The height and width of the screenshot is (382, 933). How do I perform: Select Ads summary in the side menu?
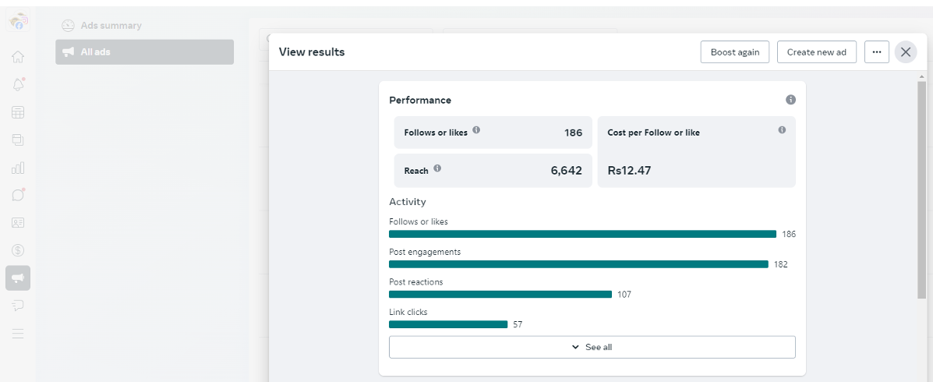(111, 26)
